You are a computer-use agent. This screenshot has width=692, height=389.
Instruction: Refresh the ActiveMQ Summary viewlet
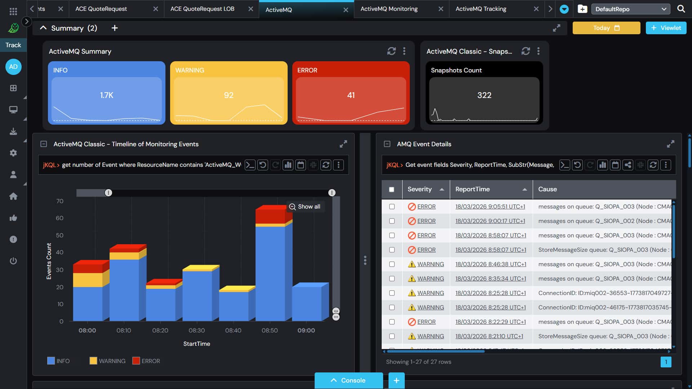[391, 51]
